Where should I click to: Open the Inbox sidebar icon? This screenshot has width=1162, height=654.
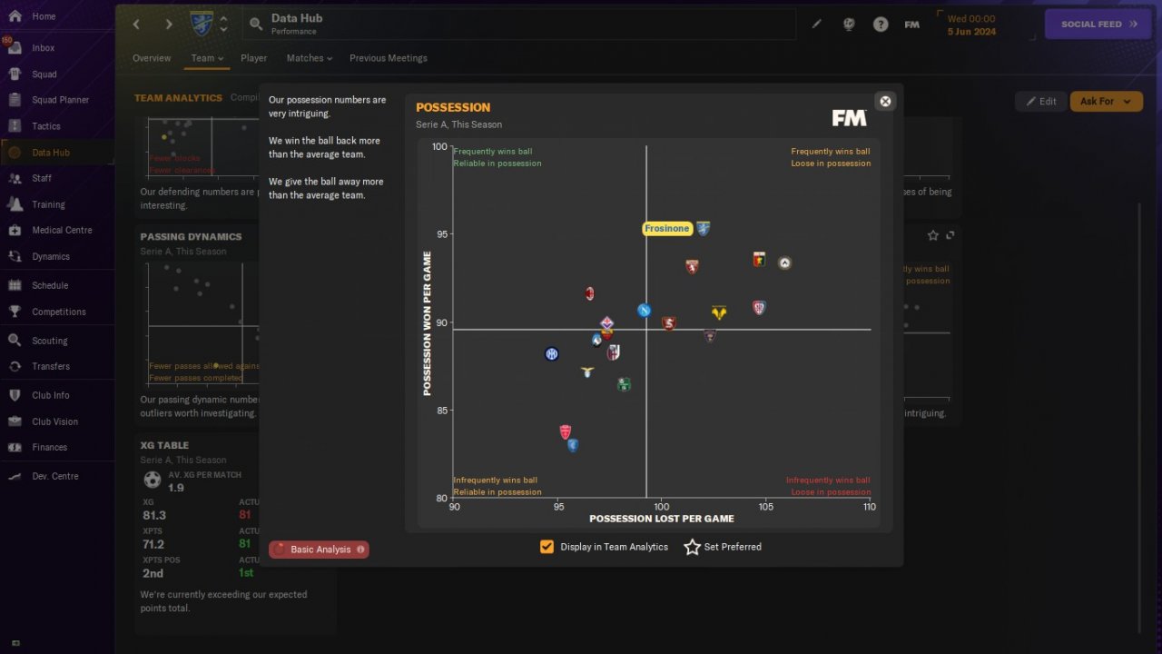[15, 48]
